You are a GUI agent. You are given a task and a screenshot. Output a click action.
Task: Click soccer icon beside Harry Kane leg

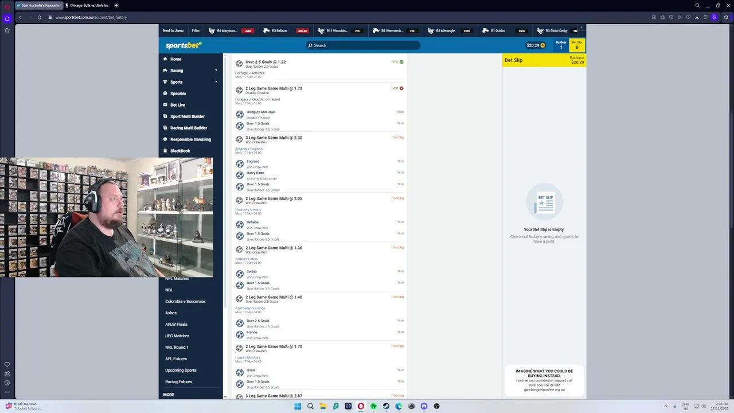240,175
